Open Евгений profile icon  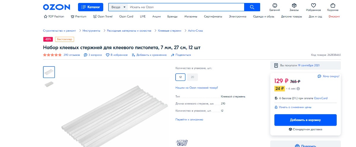275,5
